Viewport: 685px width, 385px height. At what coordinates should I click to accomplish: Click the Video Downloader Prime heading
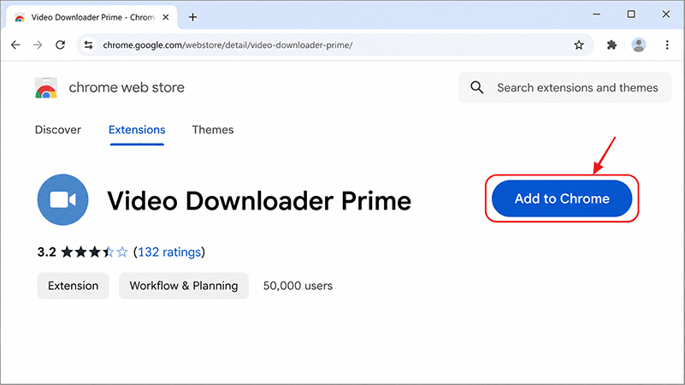point(259,201)
